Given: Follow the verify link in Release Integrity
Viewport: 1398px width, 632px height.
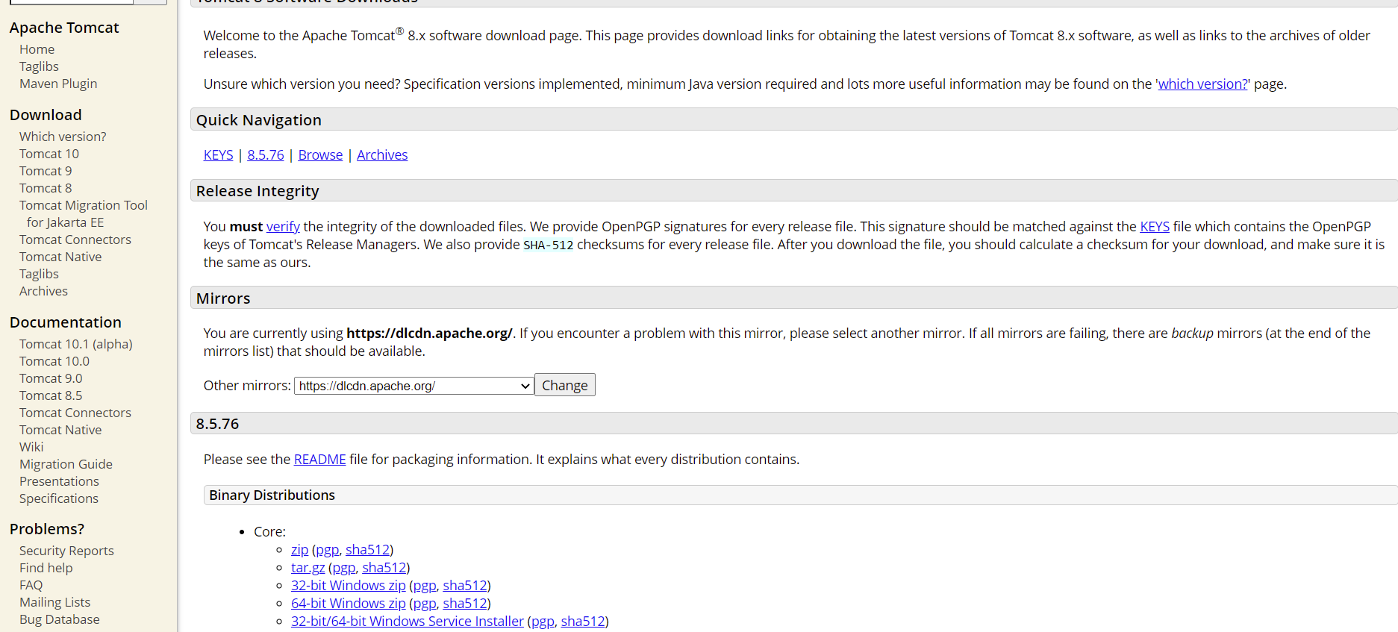Looking at the screenshot, I should pos(283,227).
